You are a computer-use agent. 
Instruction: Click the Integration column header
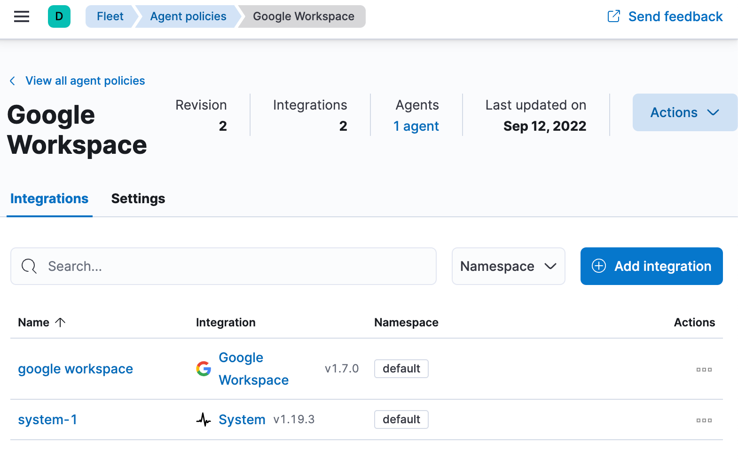pos(226,322)
